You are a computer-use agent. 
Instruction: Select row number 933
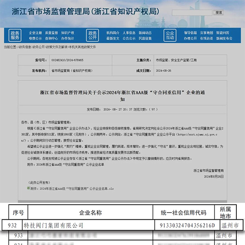(18, 235)
